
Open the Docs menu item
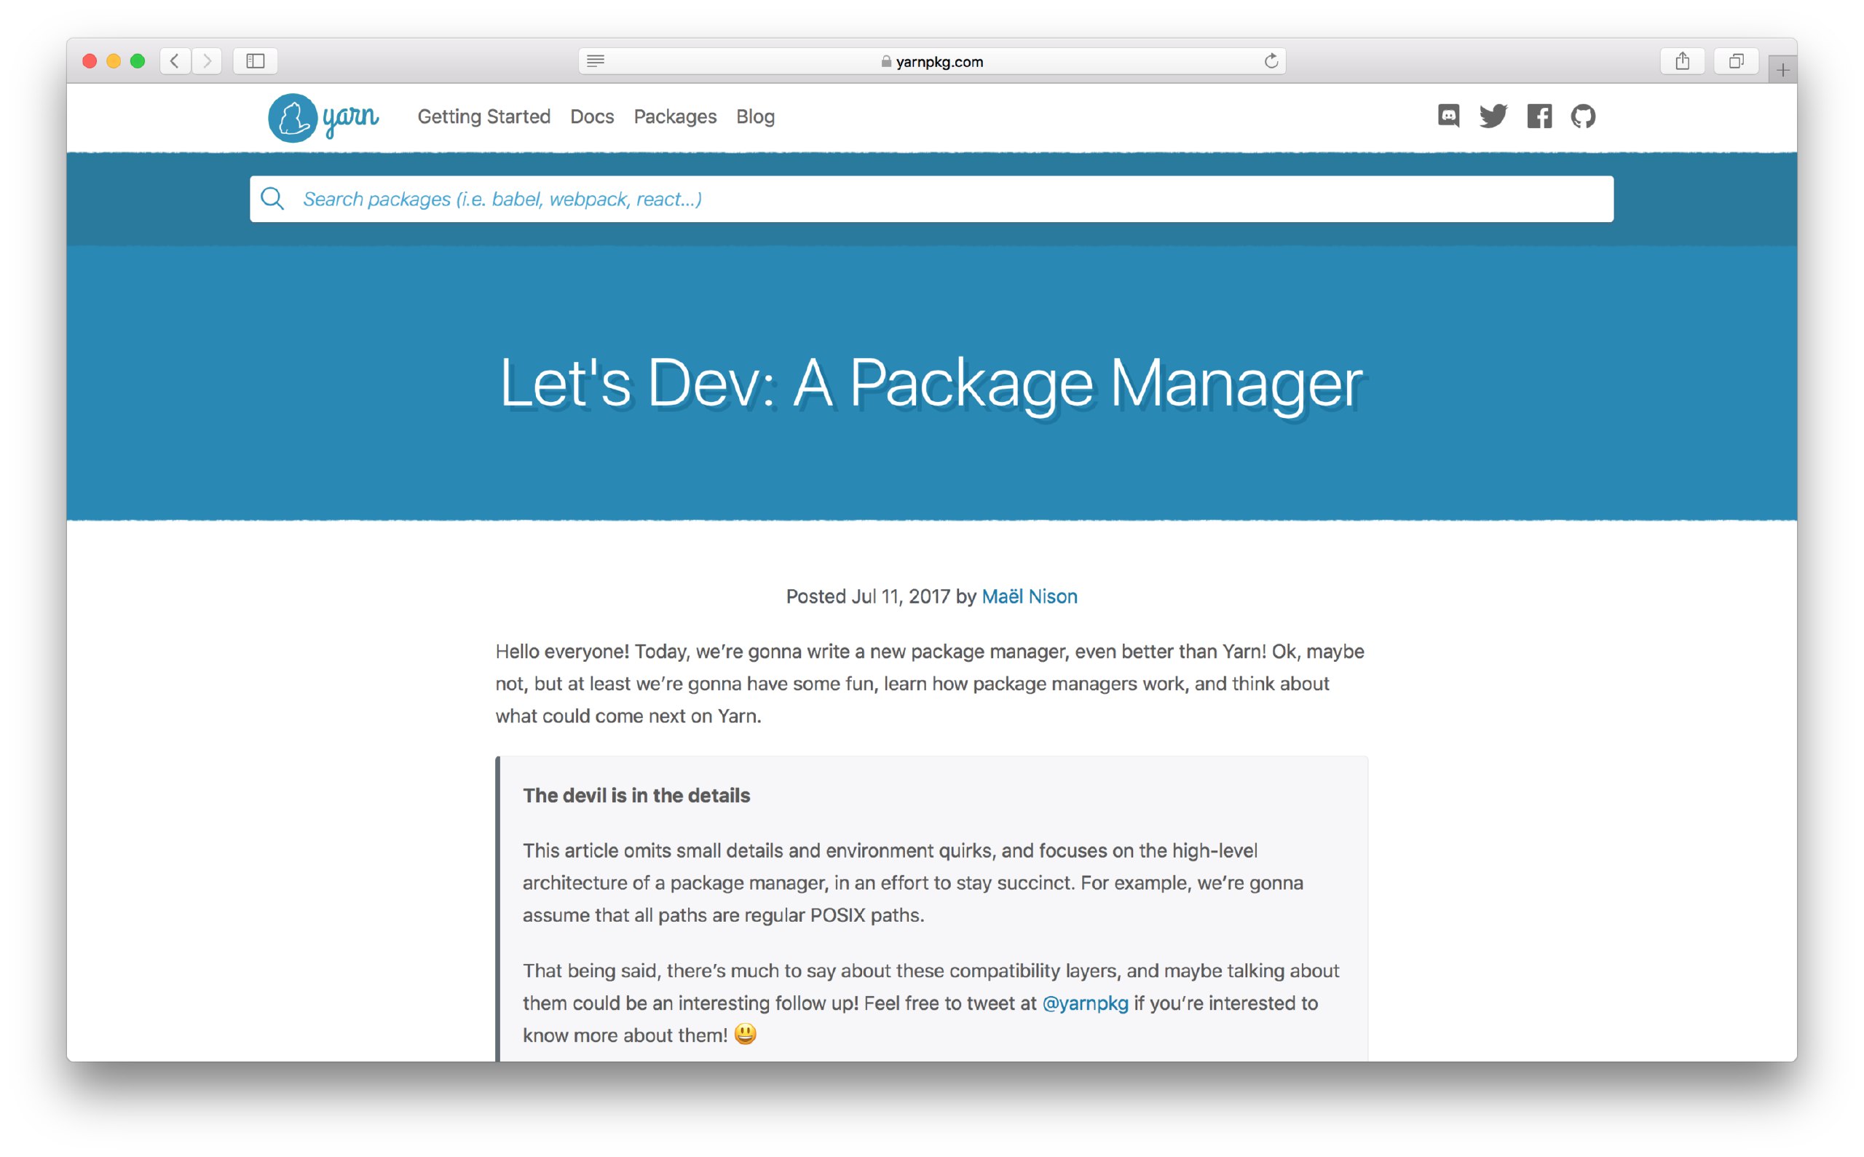[x=592, y=117]
